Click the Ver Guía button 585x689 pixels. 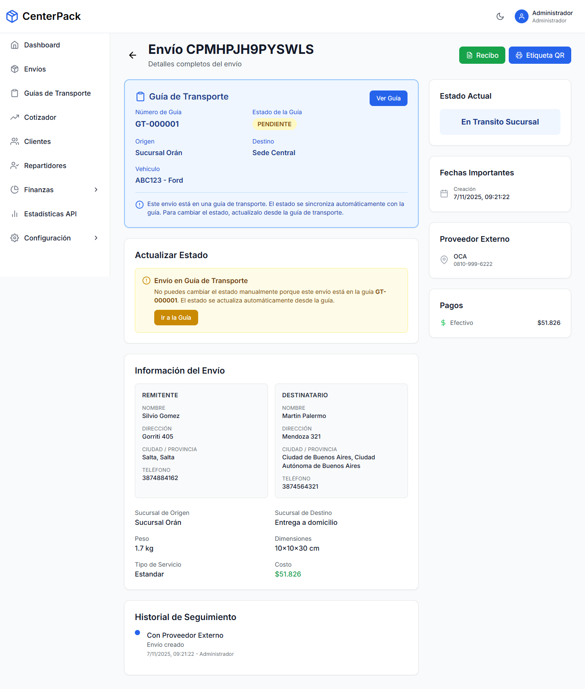pyautogui.click(x=388, y=98)
